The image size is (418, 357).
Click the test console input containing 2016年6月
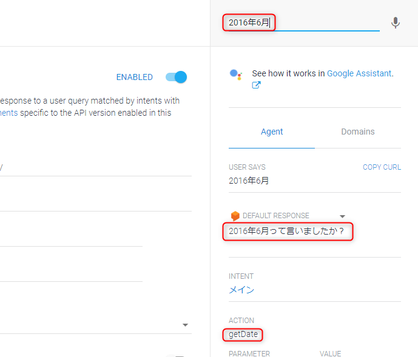click(304, 22)
